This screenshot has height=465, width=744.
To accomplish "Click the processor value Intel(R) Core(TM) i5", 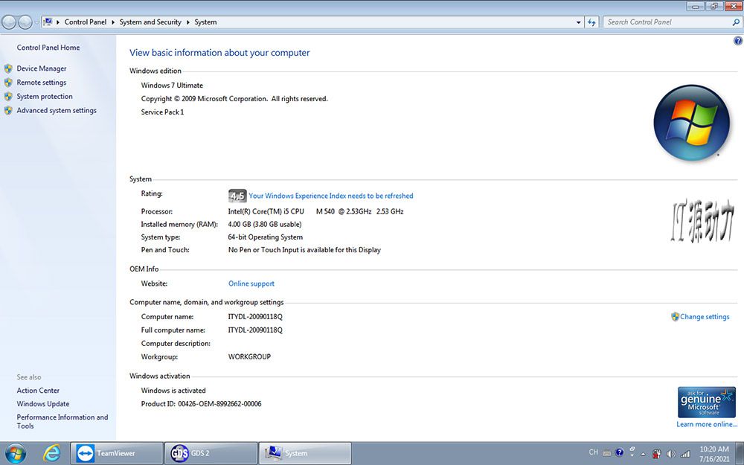I will click(315, 211).
